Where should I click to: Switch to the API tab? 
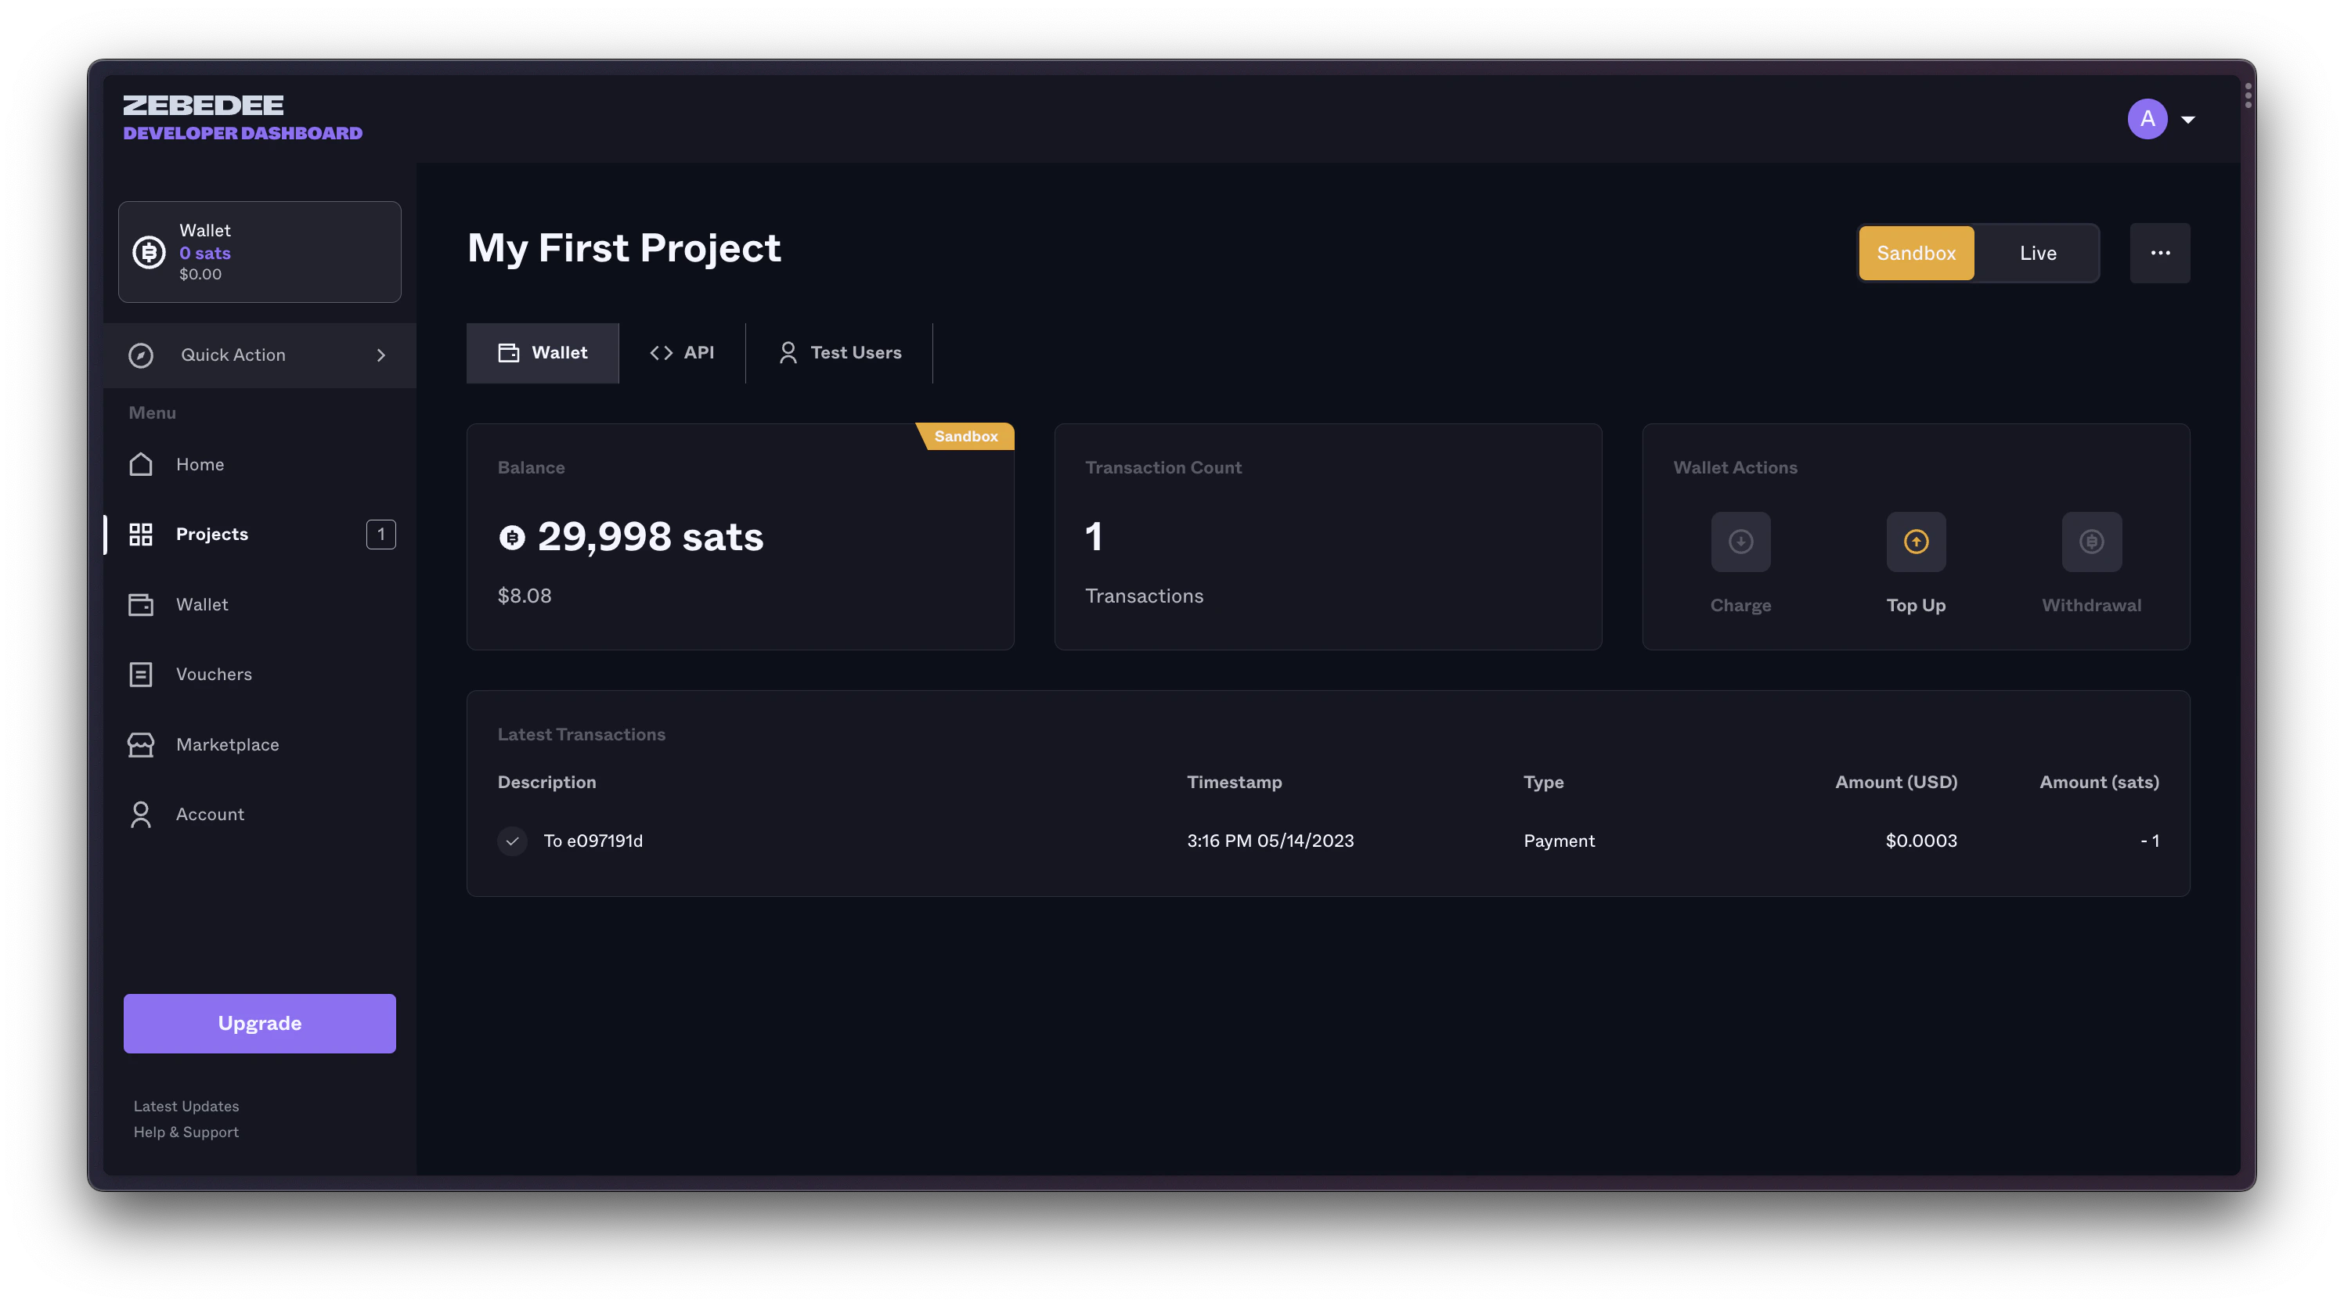(x=684, y=353)
